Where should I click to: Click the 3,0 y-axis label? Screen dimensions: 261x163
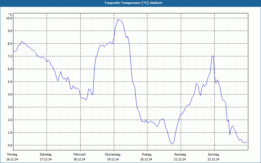pyautogui.click(x=10, y=107)
